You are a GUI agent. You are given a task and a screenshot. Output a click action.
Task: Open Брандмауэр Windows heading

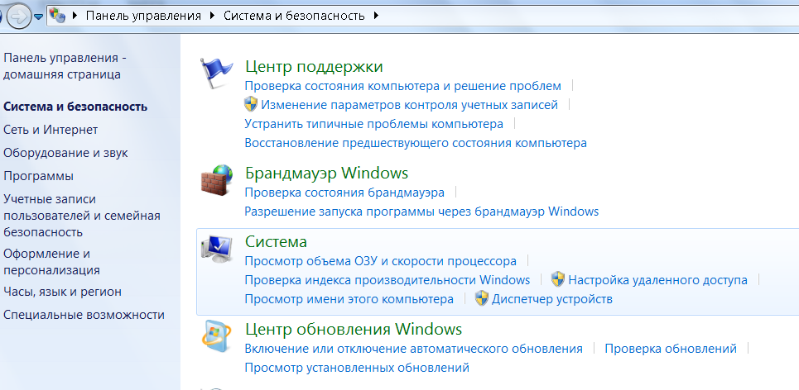pos(326,173)
